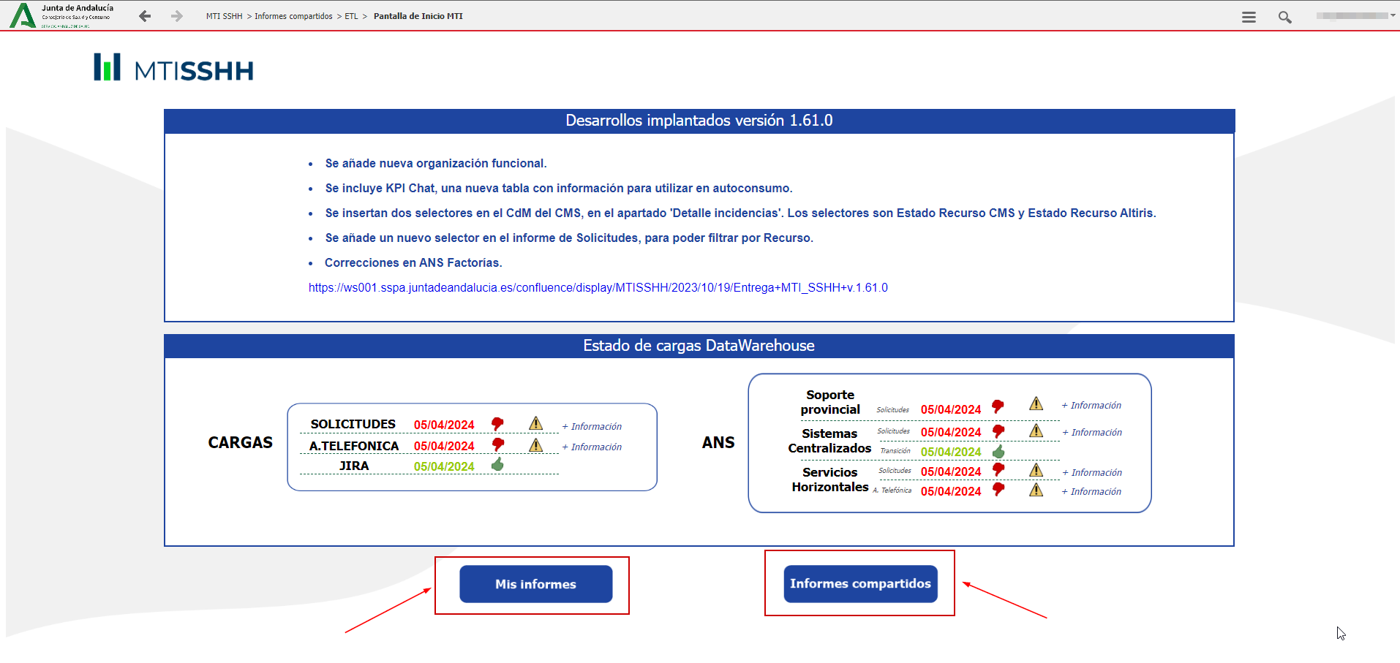Click thumbs-down icon in A. Telefónica ANS row
Image resolution: width=1400 pixels, height=663 pixels.
[998, 490]
